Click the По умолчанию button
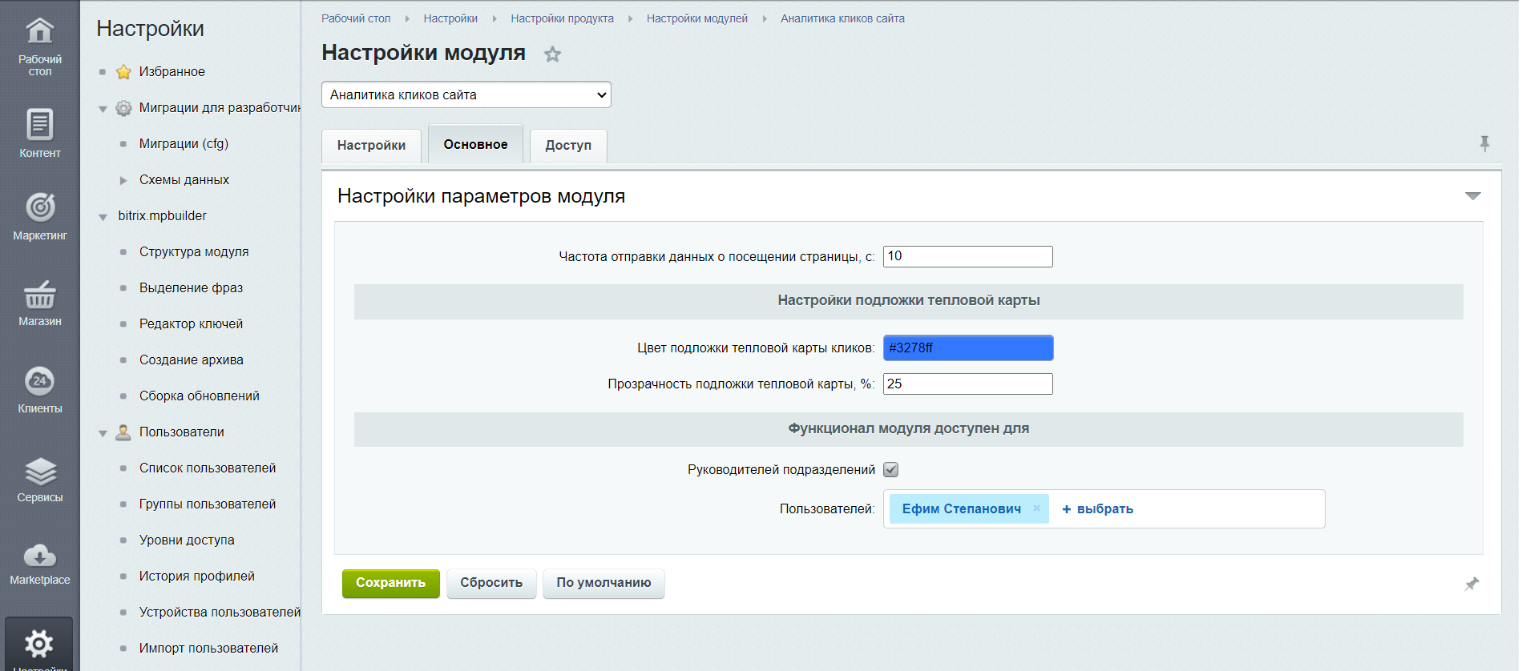 point(603,583)
